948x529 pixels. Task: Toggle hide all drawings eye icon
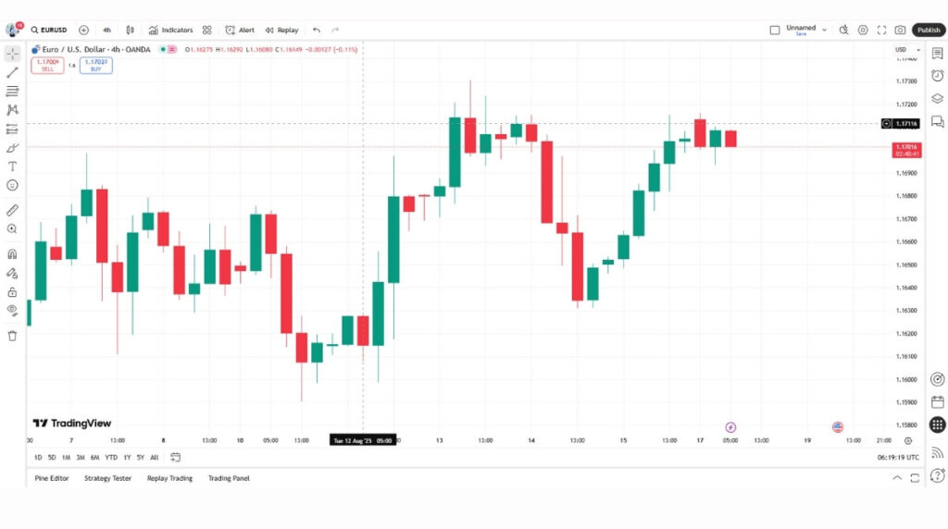12,310
